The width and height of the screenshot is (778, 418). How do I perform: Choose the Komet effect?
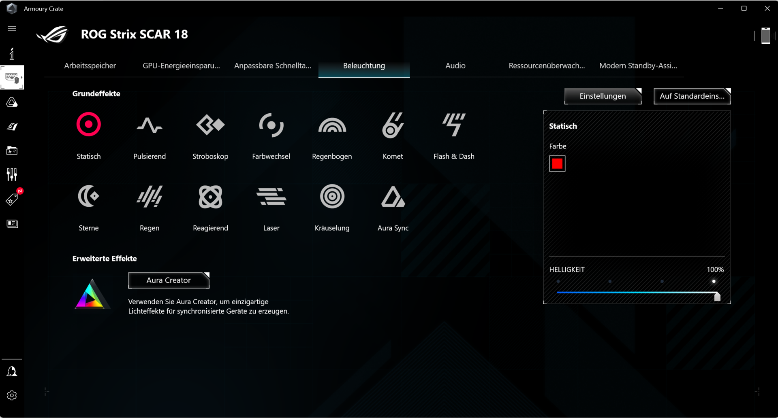pos(393,125)
